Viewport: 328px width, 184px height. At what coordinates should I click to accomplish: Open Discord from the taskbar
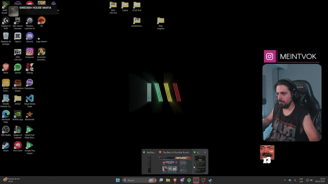(182, 180)
